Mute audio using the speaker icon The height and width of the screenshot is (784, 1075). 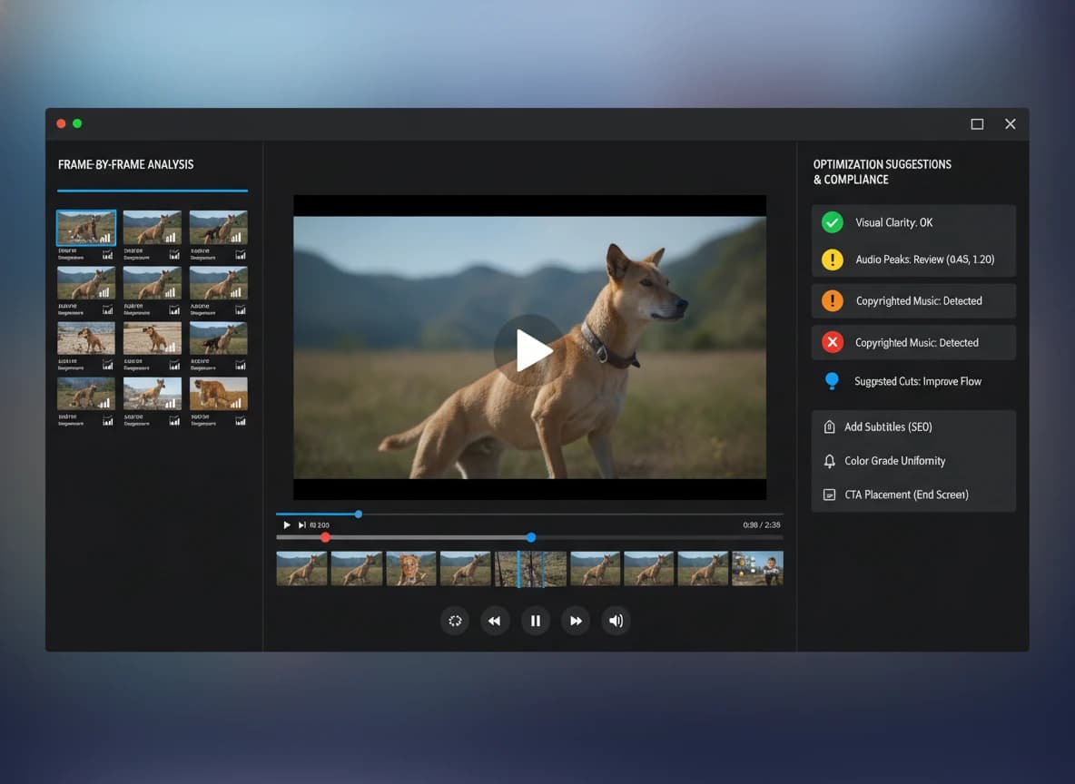(x=616, y=621)
